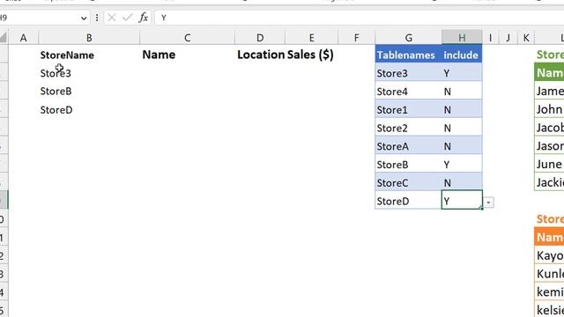Click the John cell in the green table
Viewport: 564px width, 317px height.
click(549, 109)
